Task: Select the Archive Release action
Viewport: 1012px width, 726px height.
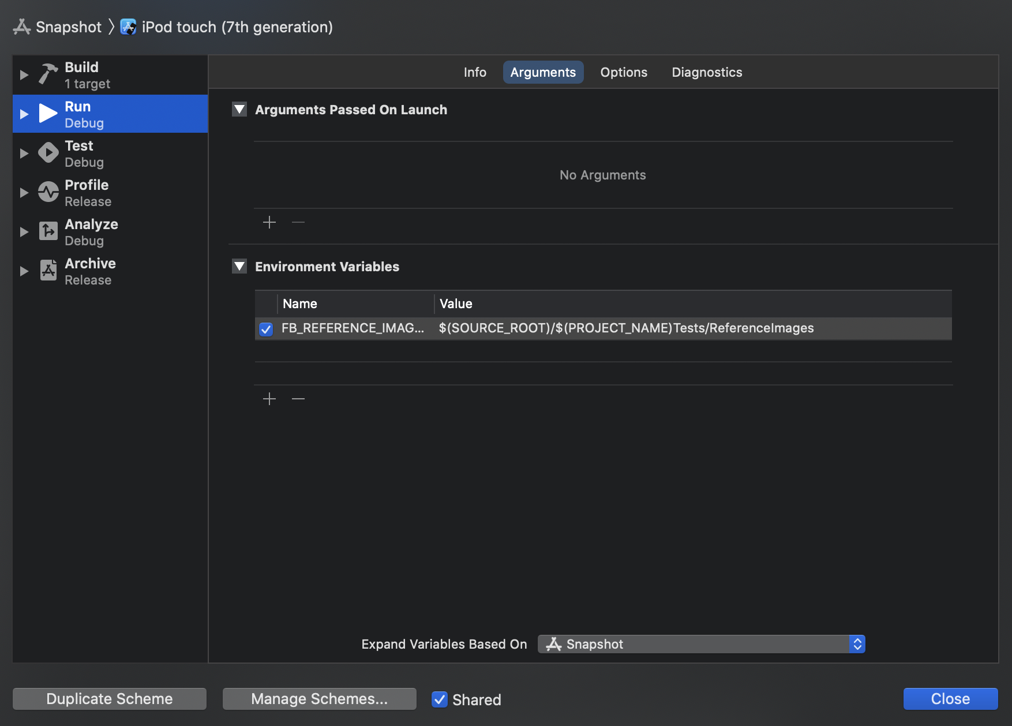Action: click(110, 271)
